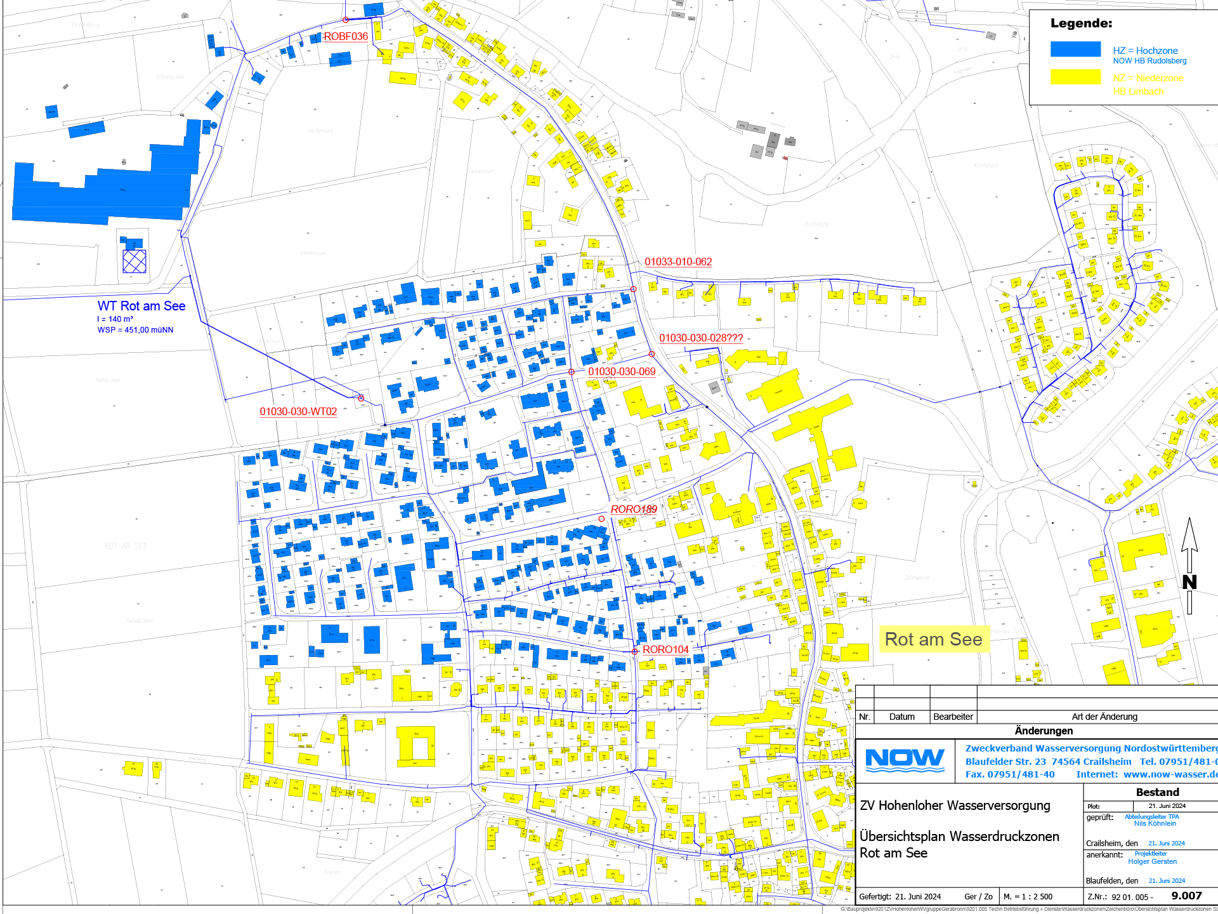
Task: Click the red circle marker near 01033-010-062
Action: click(x=633, y=289)
